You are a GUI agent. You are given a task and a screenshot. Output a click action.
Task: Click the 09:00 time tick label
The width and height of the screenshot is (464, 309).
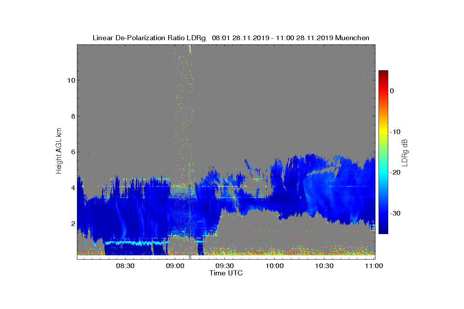point(174,266)
